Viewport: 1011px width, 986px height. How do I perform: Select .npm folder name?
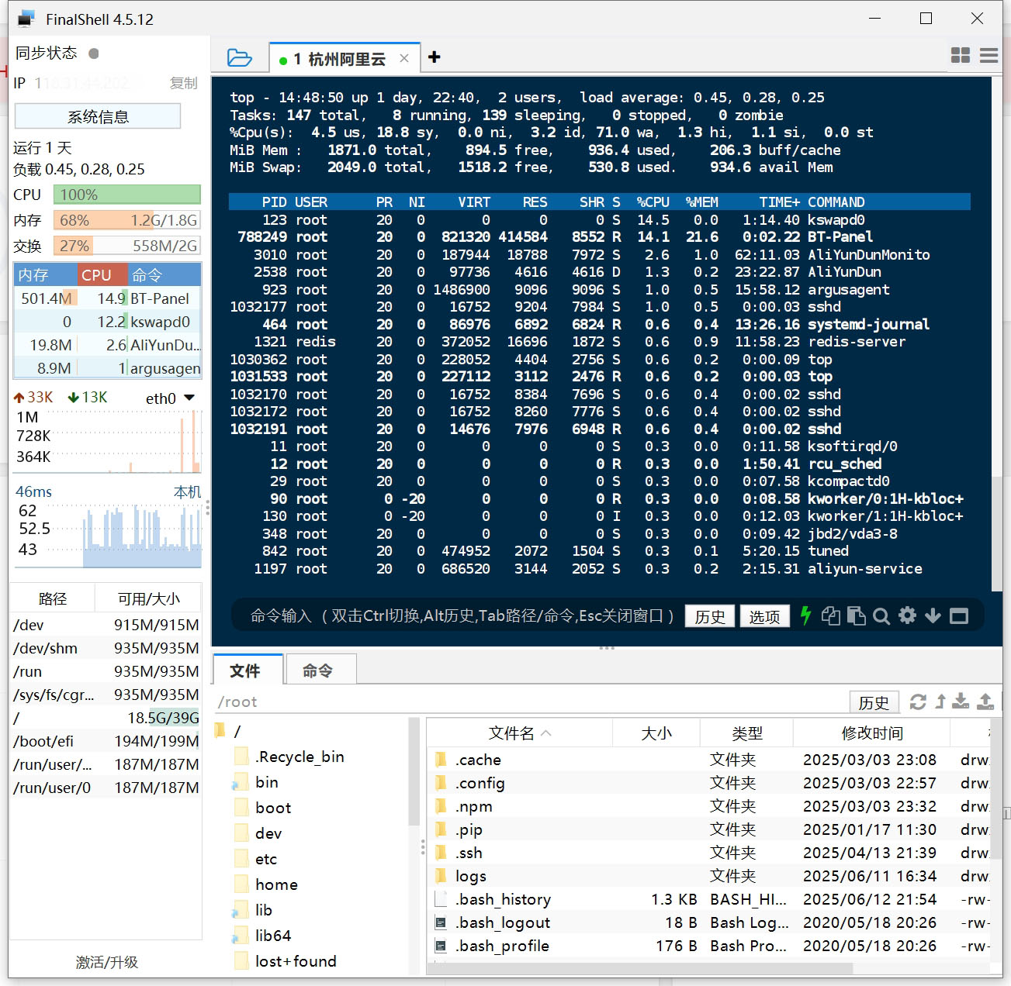pos(474,806)
